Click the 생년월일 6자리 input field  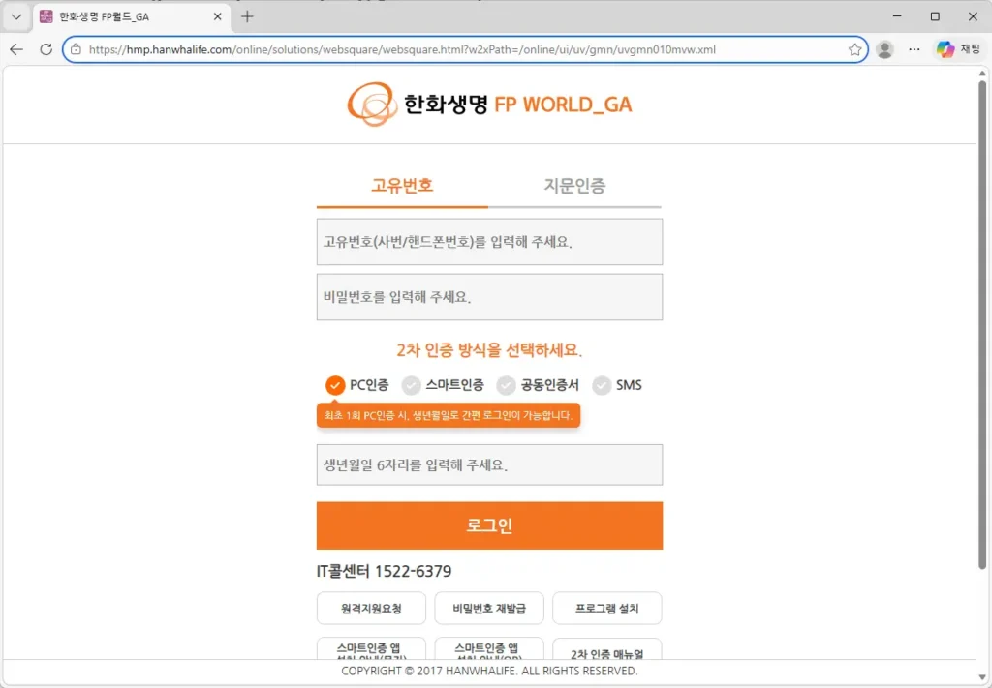(x=489, y=465)
